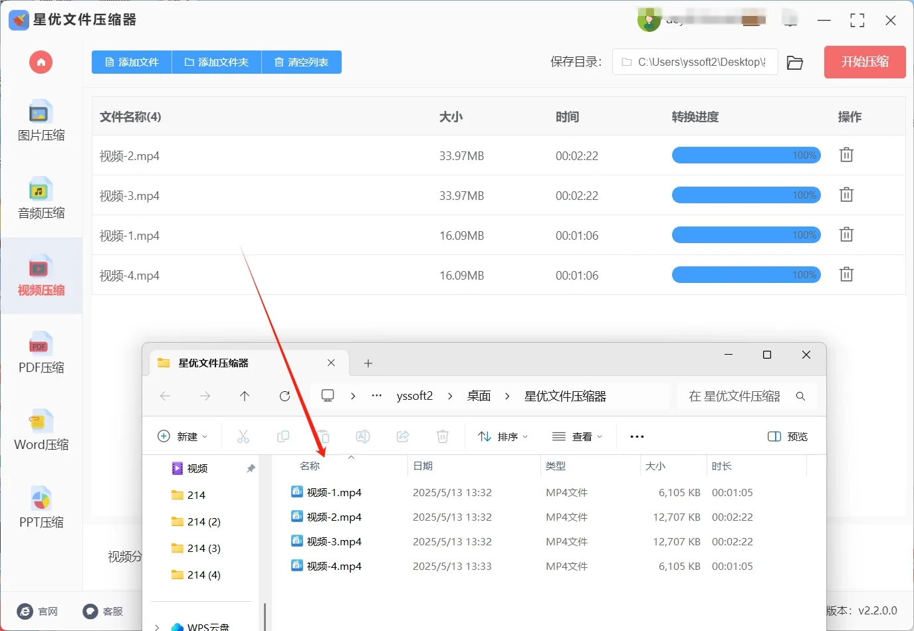
Task: Start compression with 开始压缩 button
Action: pos(864,62)
